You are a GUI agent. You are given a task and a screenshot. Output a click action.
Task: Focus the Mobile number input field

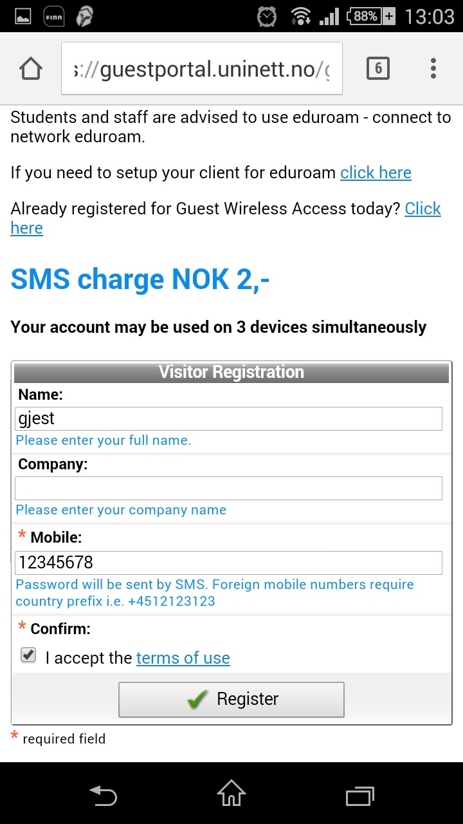click(x=228, y=563)
